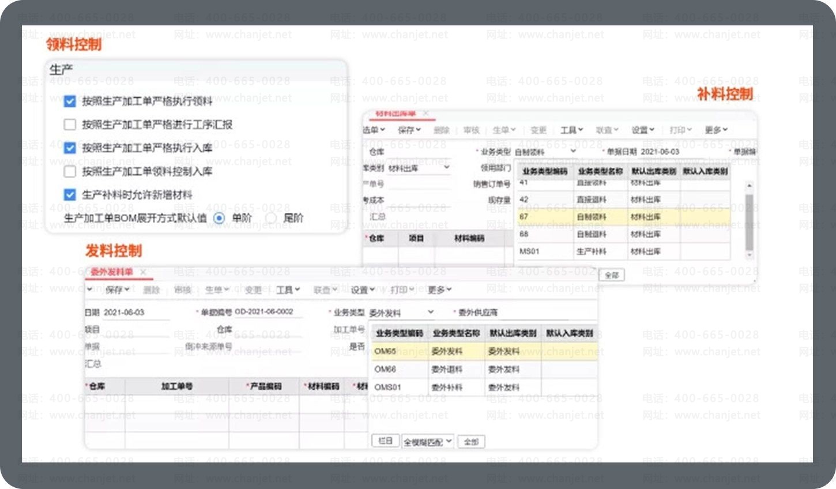This screenshot has height=489, width=836.
Task: Click 全部 button beside 全模糊匹配
Action: pos(471,442)
